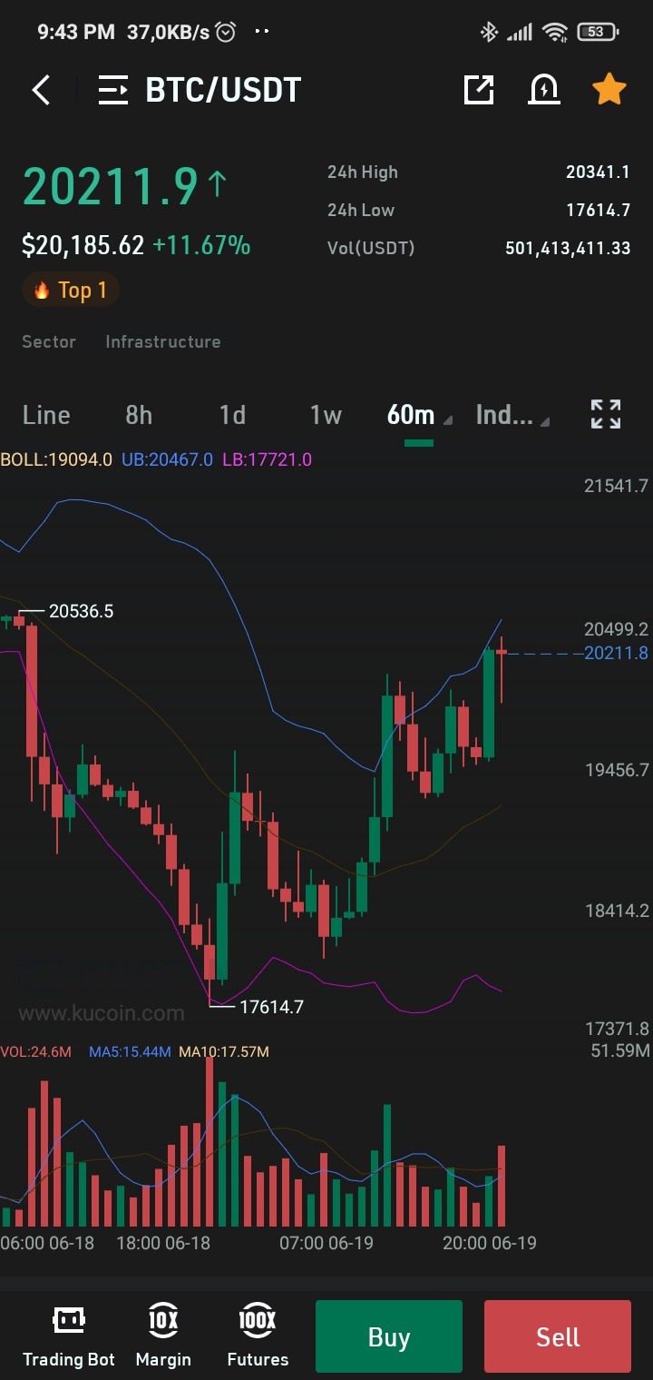Viewport: 653px width, 1380px height.
Task: Open 100X Futures trading
Action: tap(258, 1336)
